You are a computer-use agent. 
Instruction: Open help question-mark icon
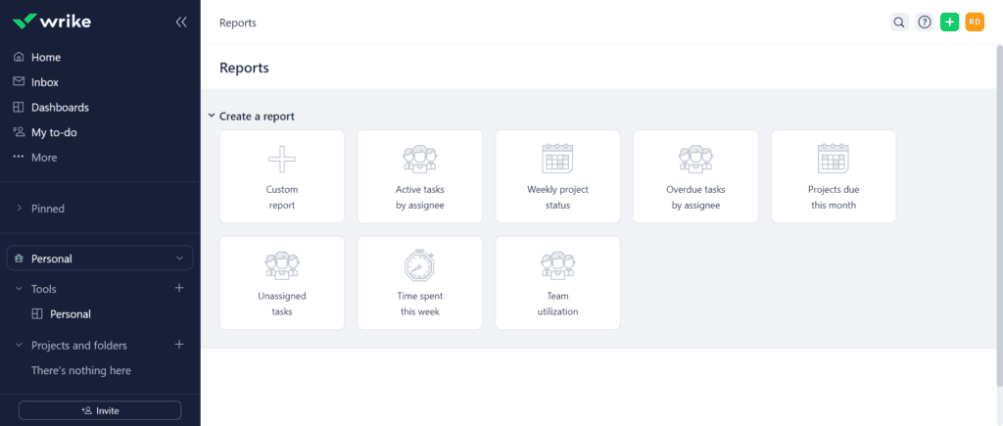tap(925, 23)
